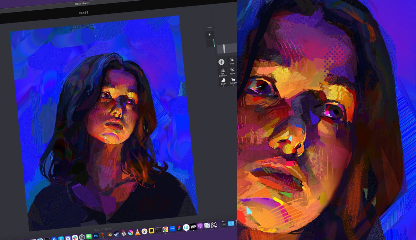
Task: Open FaceTime from the dock
Action: pos(89,237)
